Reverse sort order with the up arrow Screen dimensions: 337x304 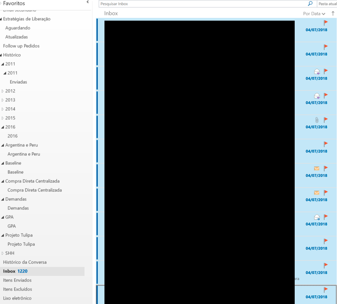click(x=333, y=14)
